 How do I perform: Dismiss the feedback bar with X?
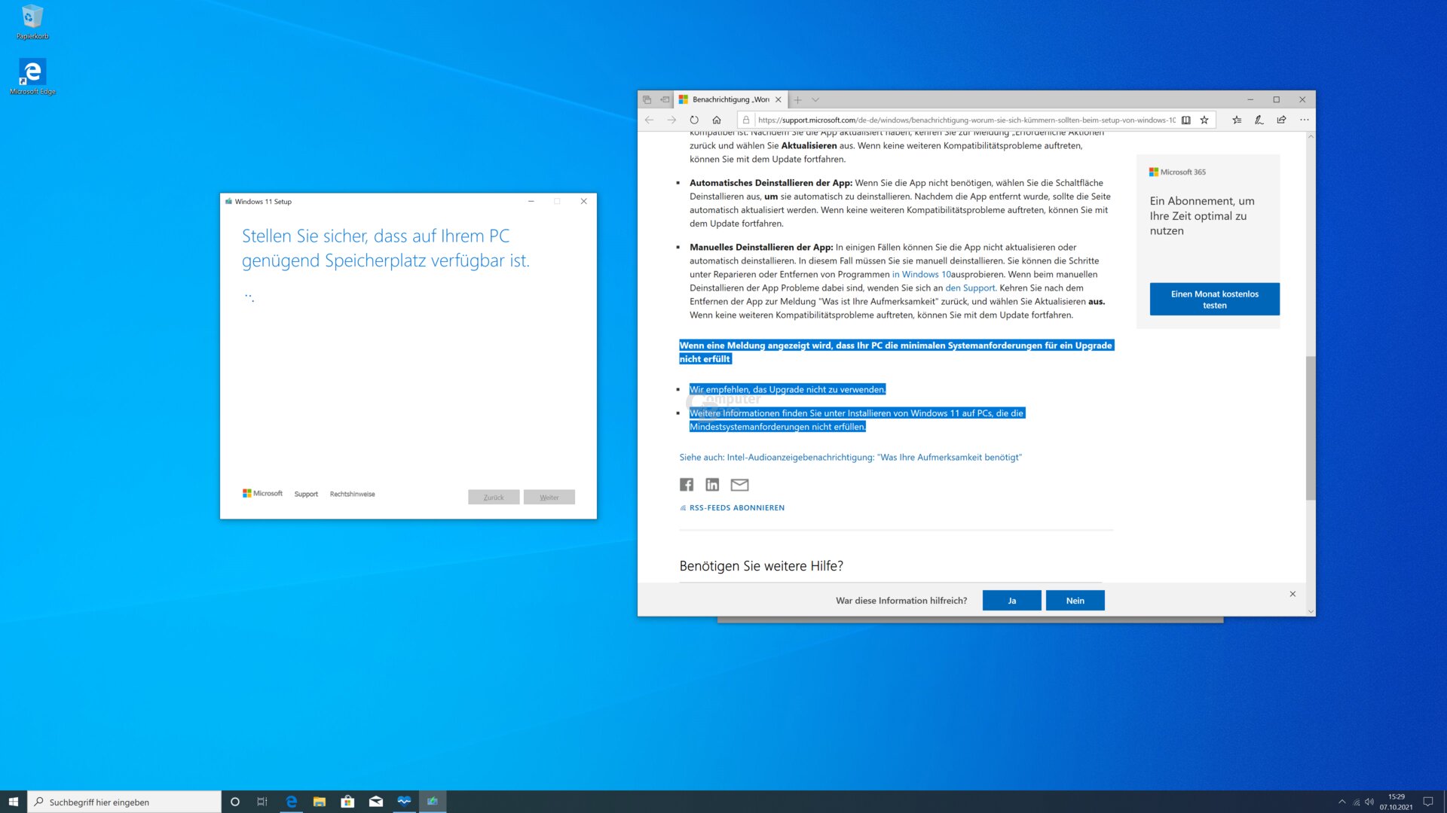click(x=1293, y=594)
